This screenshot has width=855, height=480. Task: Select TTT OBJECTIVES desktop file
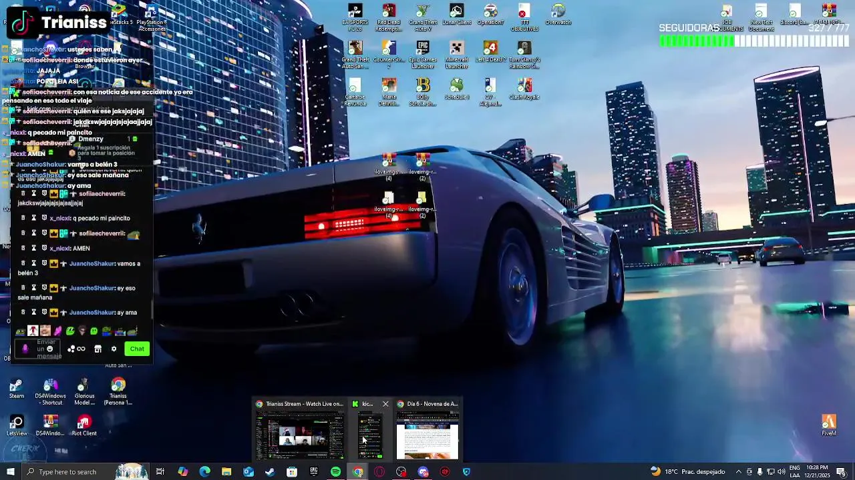(524, 17)
